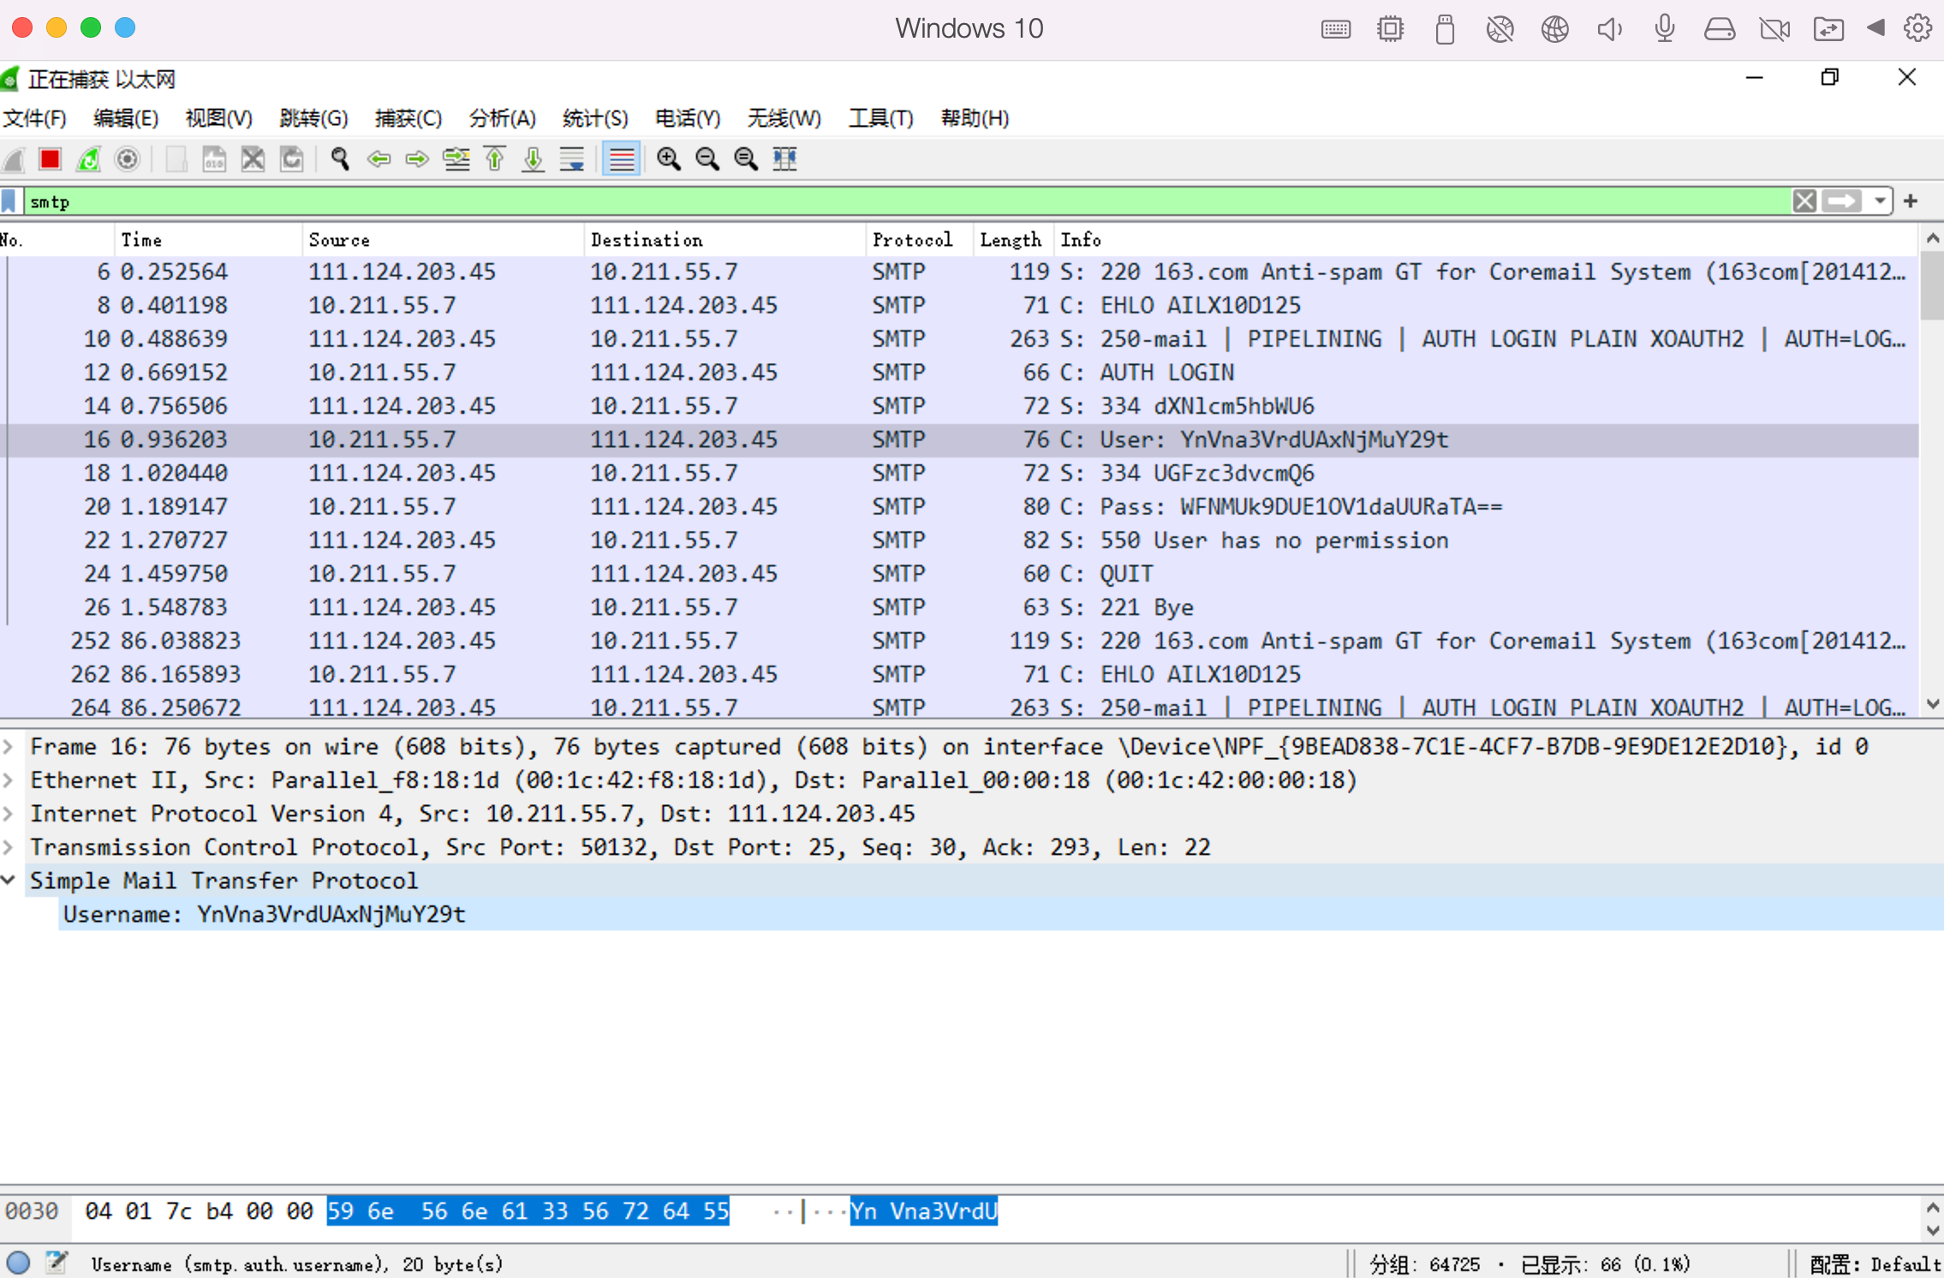This screenshot has width=1944, height=1278.
Task: Find a packet using the magnifier icon
Action: (339, 159)
